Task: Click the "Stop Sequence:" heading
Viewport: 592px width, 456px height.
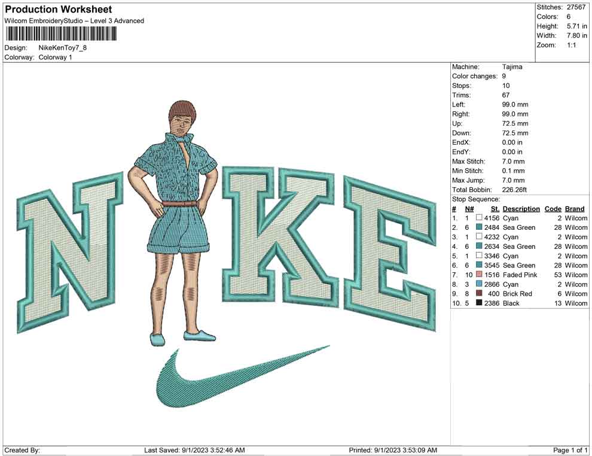Action: pyautogui.click(x=476, y=199)
